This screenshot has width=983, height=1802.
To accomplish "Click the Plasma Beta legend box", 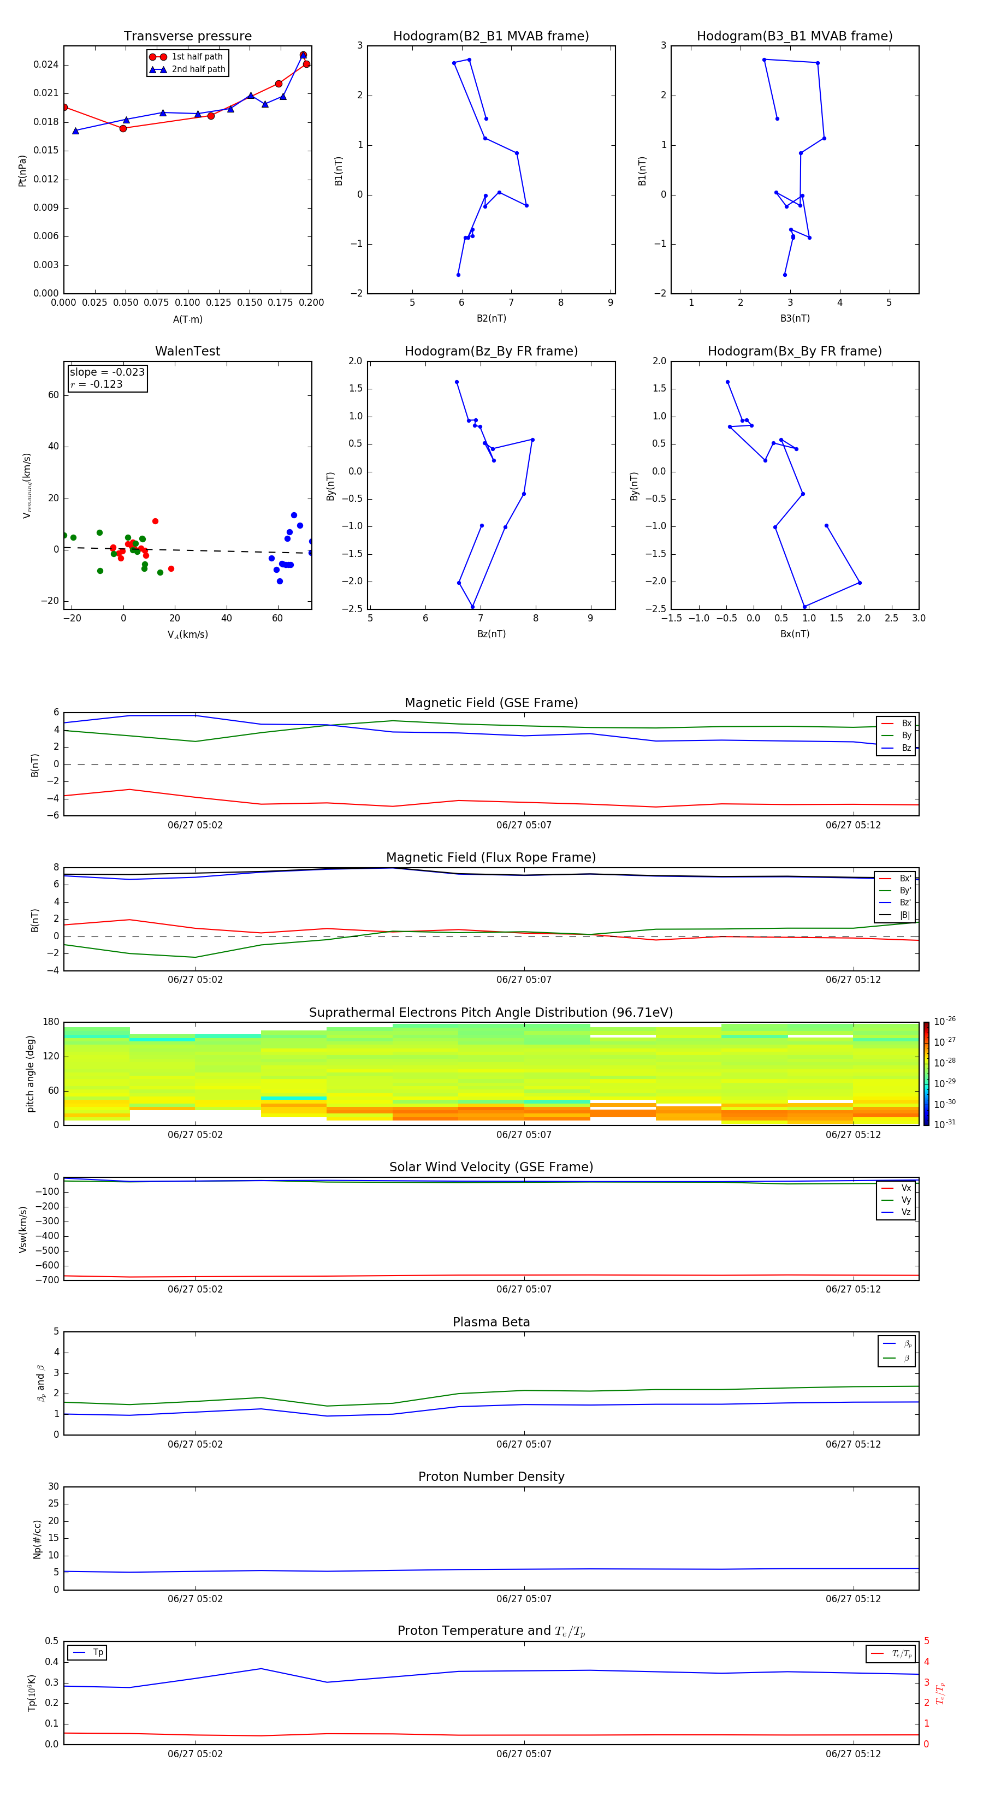I will [896, 1351].
